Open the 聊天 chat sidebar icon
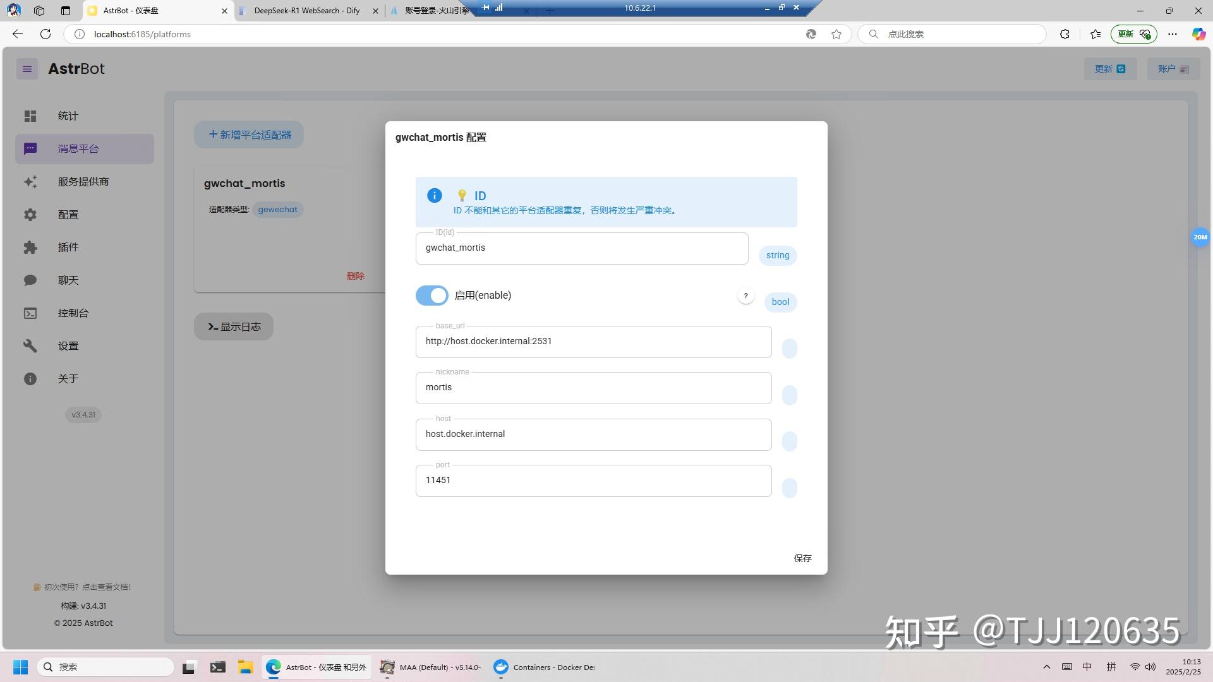This screenshot has height=682, width=1213. coord(30,280)
